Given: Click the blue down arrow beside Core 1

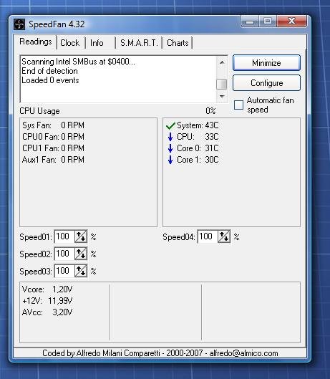Looking at the screenshot, I should tap(170, 160).
